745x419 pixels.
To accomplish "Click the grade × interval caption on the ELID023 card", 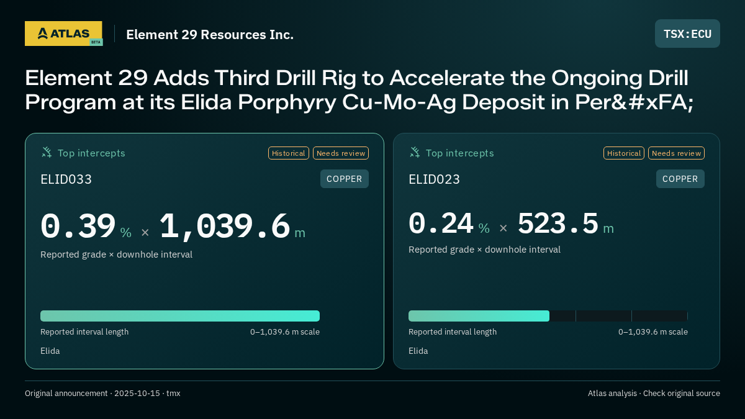I will click(x=484, y=250).
